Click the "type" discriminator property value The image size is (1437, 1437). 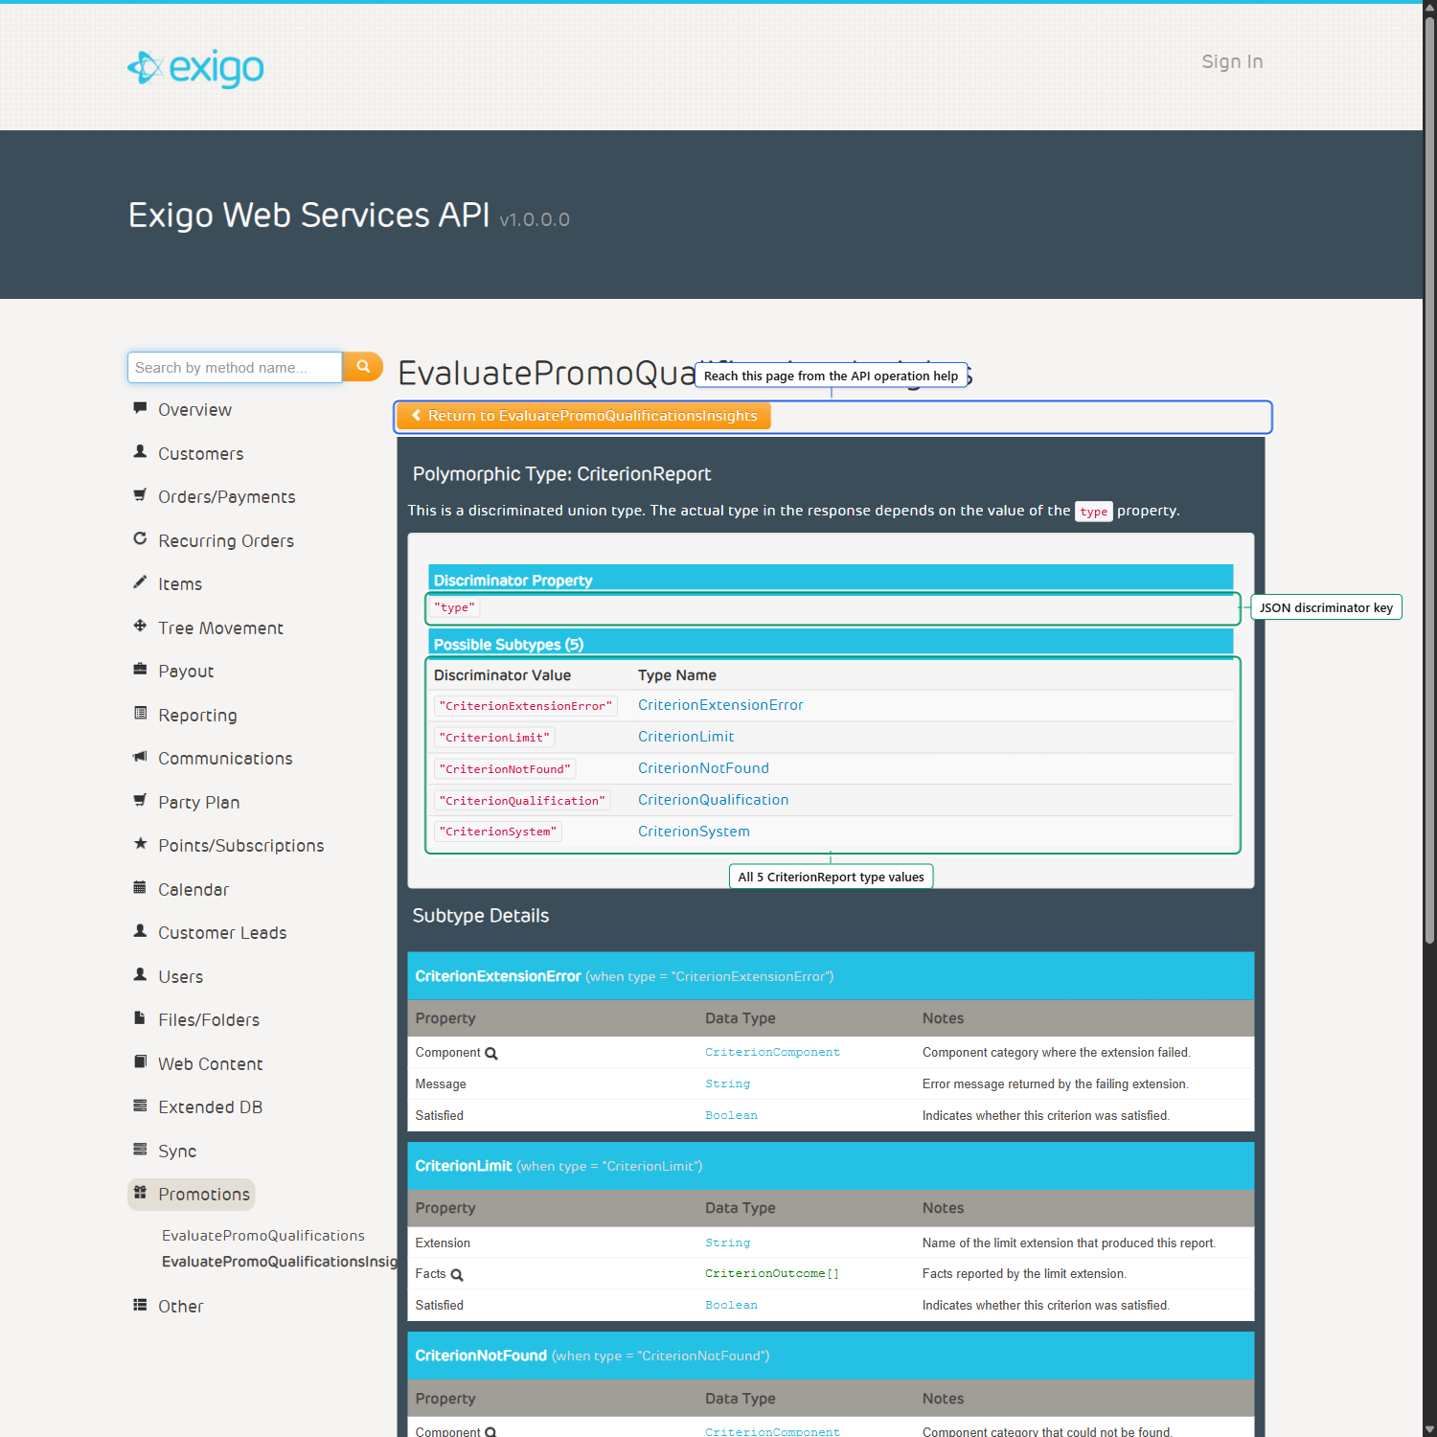454,607
